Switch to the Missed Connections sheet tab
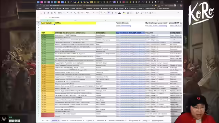The height and width of the screenshot is (123, 219). 116,121
